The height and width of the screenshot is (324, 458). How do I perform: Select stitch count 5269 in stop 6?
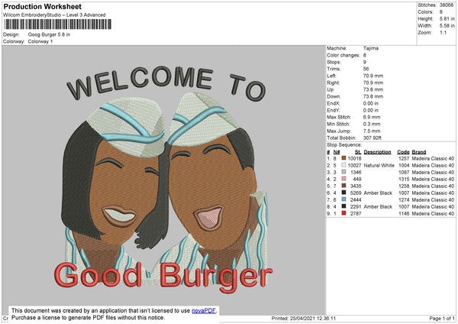pos(356,193)
